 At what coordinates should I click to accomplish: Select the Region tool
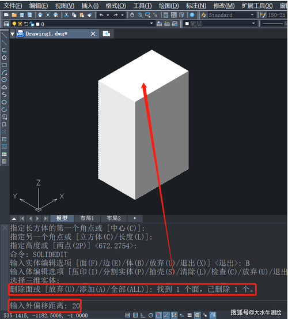[x=4, y=147]
